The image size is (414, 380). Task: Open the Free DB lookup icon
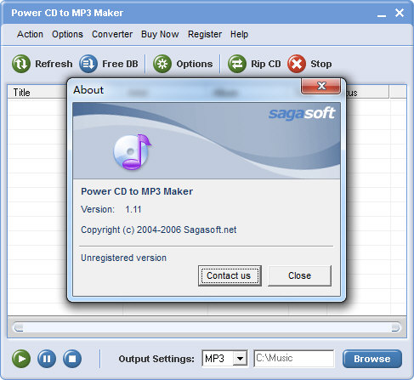88,64
